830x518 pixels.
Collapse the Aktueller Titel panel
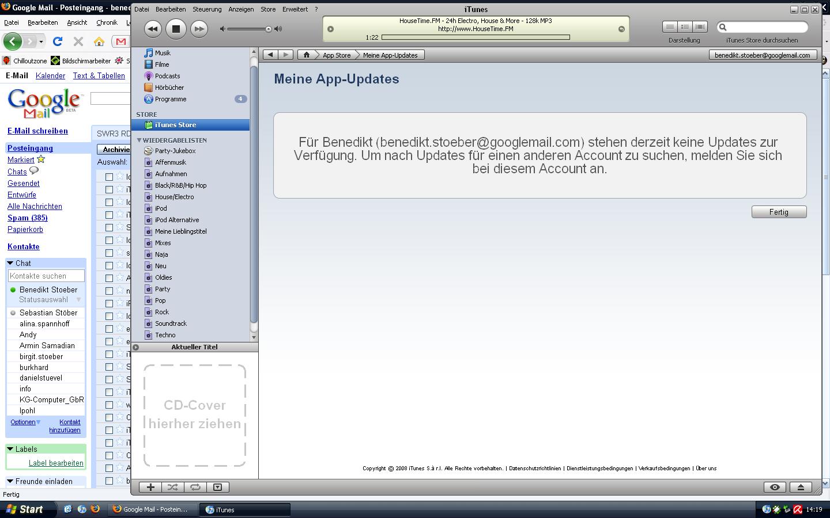pyautogui.click(x=136, y=347)
